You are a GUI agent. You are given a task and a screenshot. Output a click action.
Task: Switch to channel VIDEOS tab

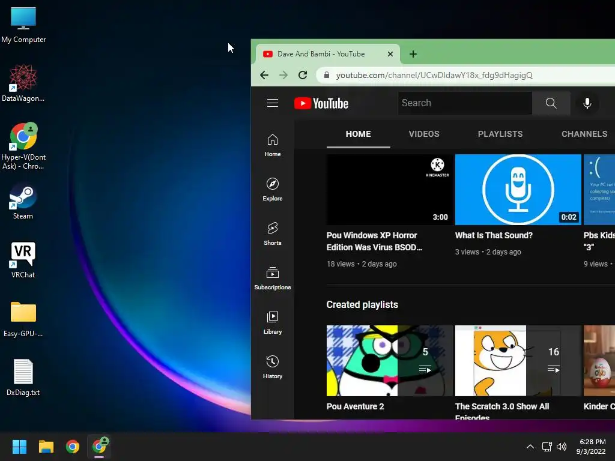[424, 134]
